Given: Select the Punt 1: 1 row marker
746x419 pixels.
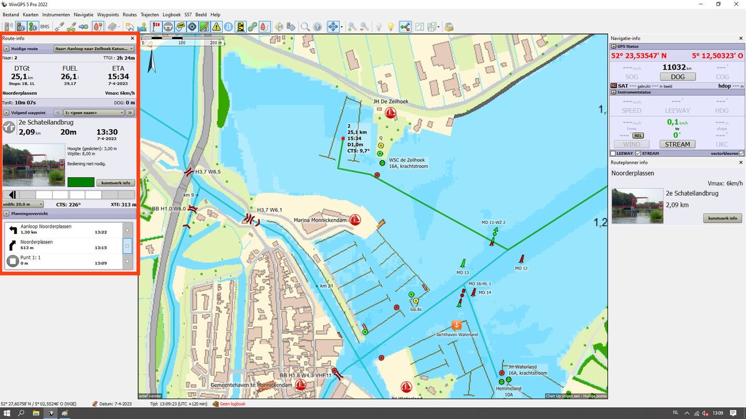Looking at the screenshot, I should 127,261.
